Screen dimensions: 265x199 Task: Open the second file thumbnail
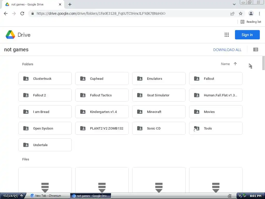[102, 180]
